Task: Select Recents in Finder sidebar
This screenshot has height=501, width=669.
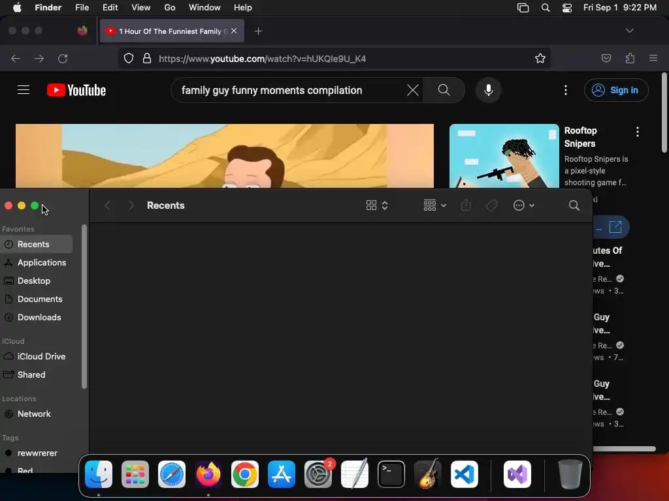Action: (37, 244)
